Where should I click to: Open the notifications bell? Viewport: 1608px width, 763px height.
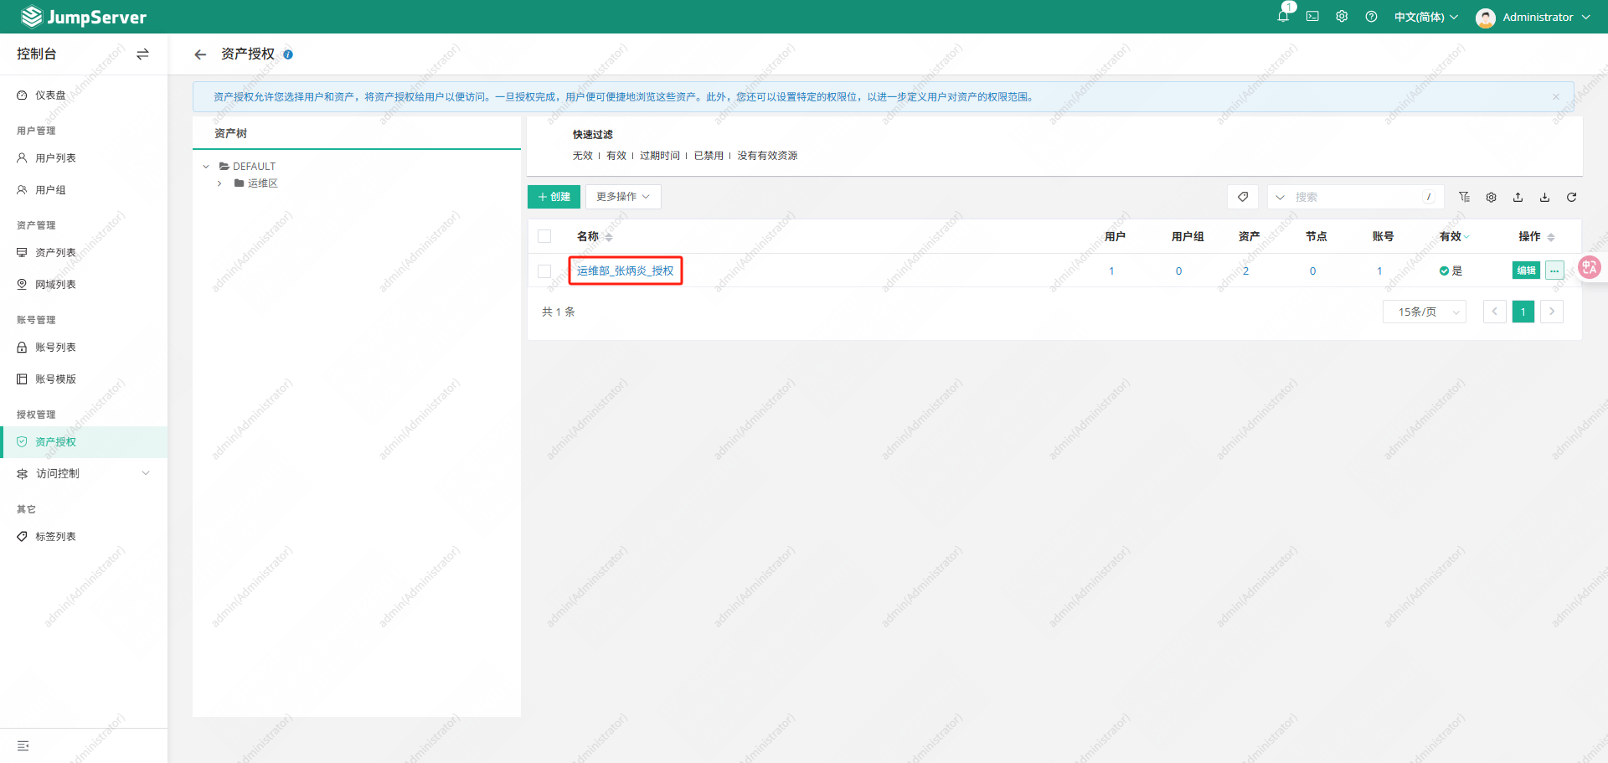(1283, 16)
